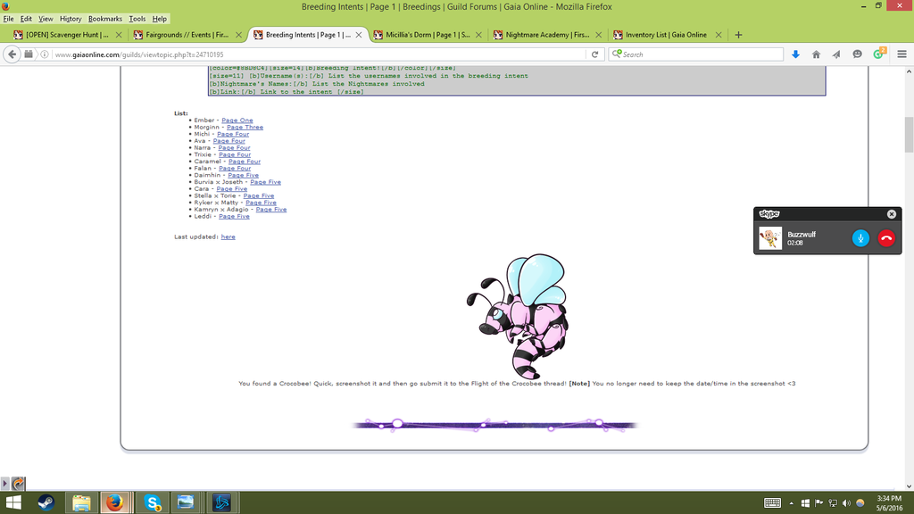Viewport: 914px width, 514px height.
Task: Open the photo viewer taskbar icon
Action: point(186,502)
